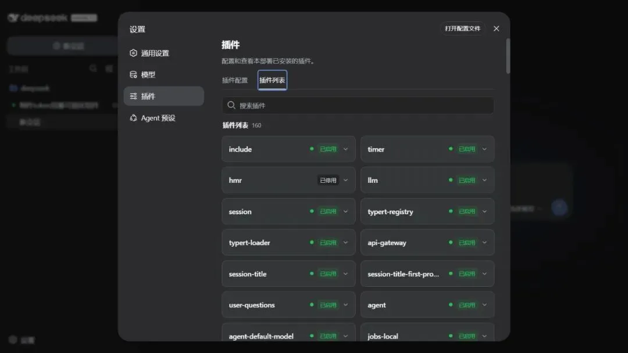Open the 模型 settings section
The height and width of the screenshot is (353, 628).
tap(164, 75)
